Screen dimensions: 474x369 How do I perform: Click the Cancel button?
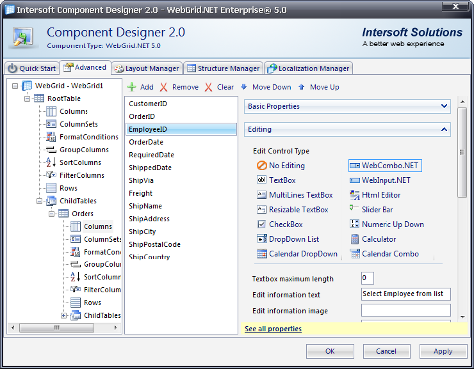[x=386, y=351]
